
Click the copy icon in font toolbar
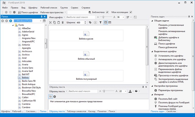55,22
